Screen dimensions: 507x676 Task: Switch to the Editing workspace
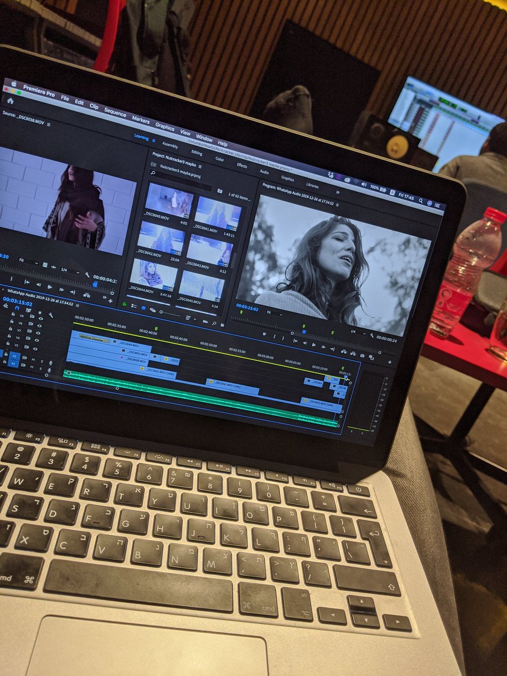197,153
